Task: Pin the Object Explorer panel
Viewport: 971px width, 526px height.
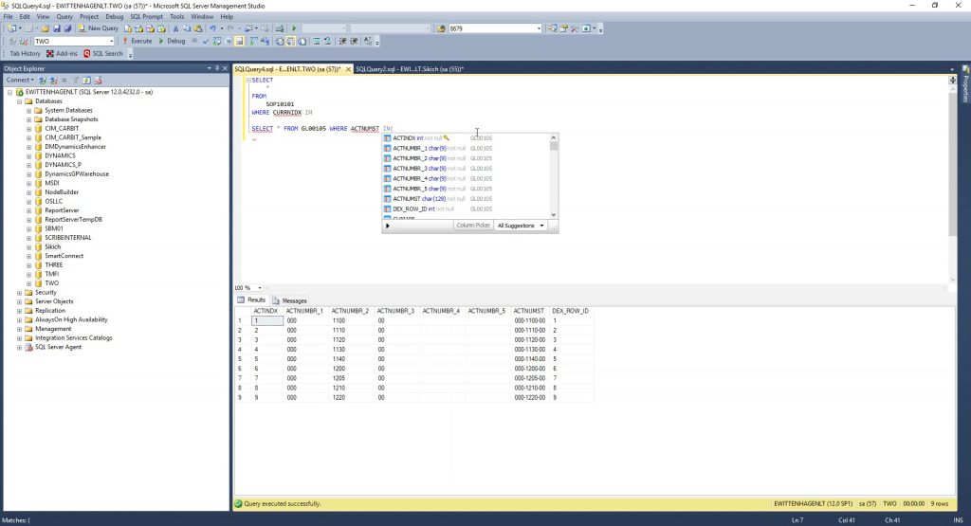Action: coord(218,68)
